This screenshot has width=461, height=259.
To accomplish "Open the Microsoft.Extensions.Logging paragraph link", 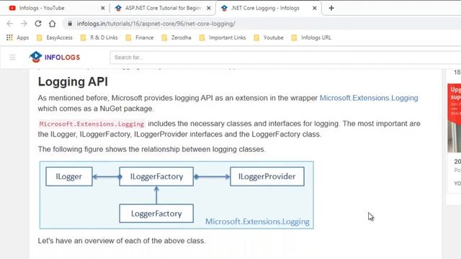I will pos(369,98).
